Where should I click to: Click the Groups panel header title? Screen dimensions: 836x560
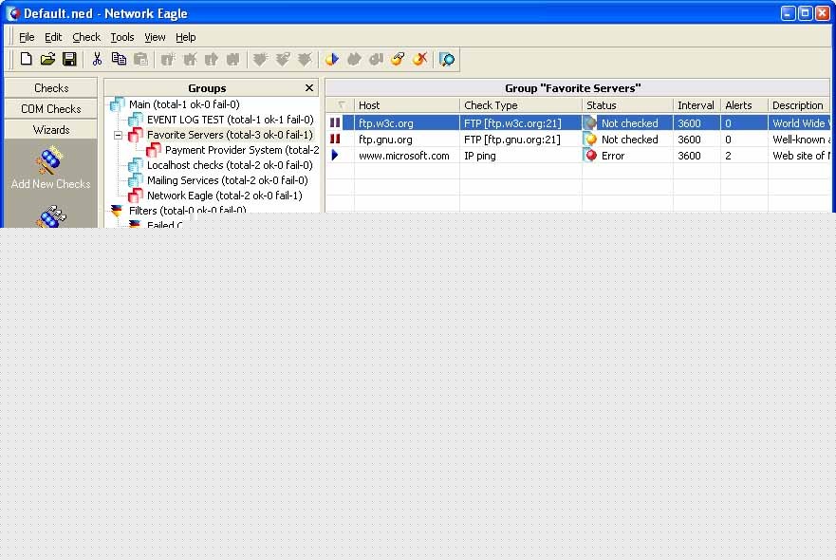click(207, 88)
